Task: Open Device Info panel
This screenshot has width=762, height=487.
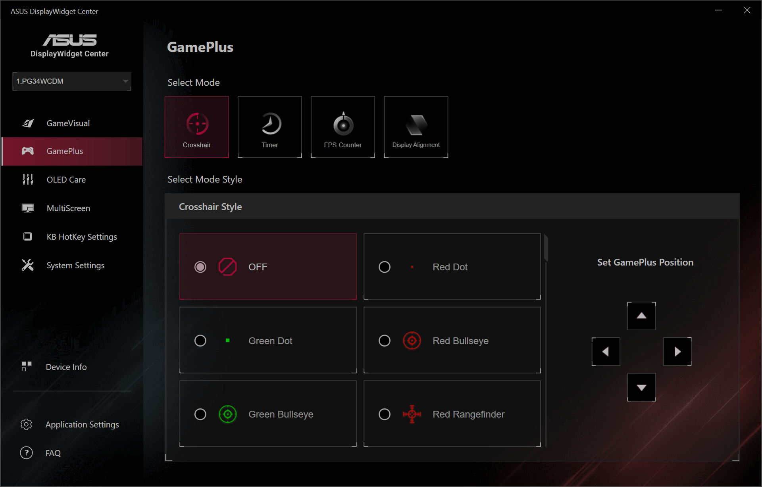Action: click(x=66, y=367)
